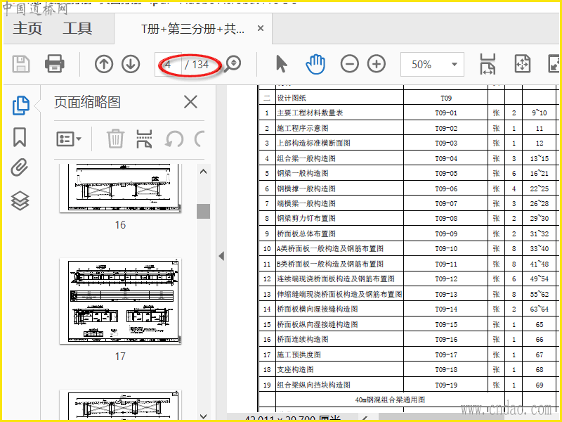
Task: Switch to the 工具 tab
Action: pyautogui.click(x=77, y=29)
